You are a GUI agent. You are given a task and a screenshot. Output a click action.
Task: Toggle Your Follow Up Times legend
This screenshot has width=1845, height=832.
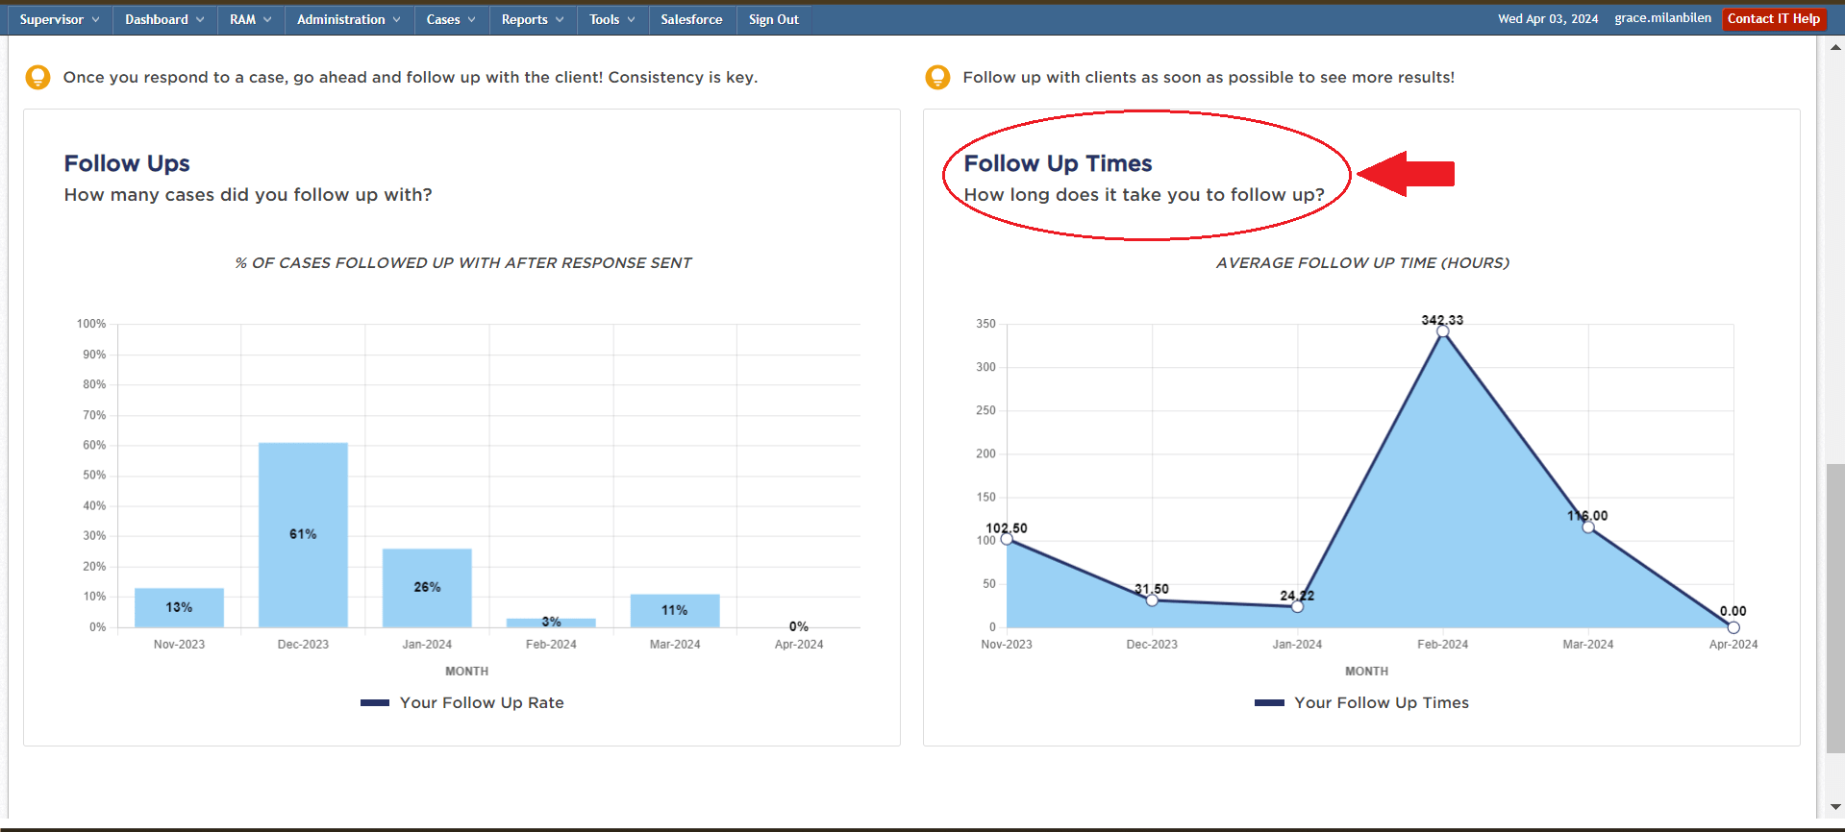[x=1361, y=703]
